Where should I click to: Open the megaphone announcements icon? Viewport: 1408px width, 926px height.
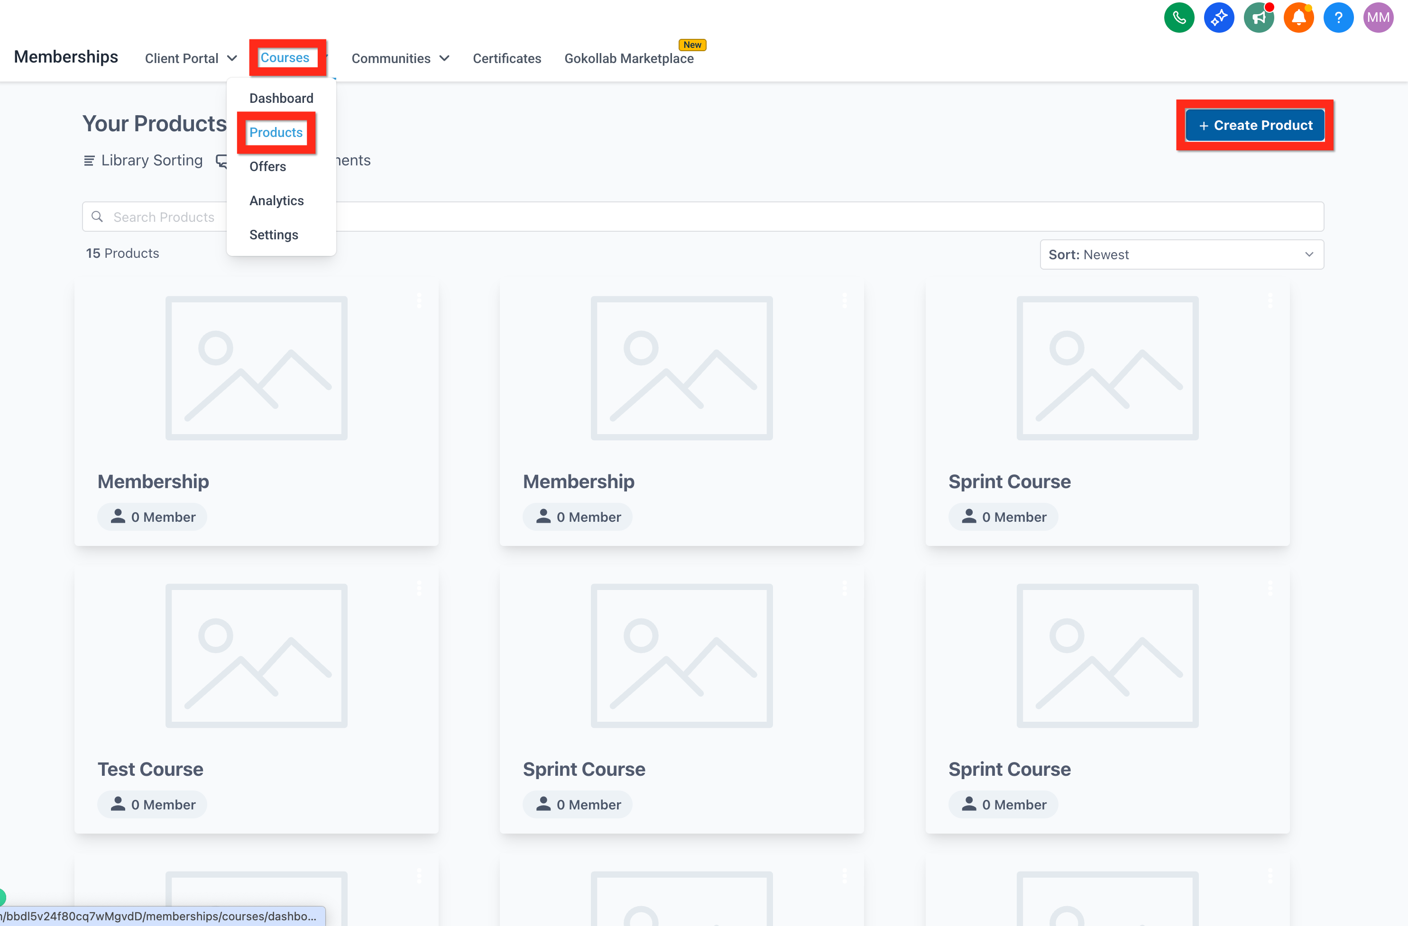tap(1258, 18)
